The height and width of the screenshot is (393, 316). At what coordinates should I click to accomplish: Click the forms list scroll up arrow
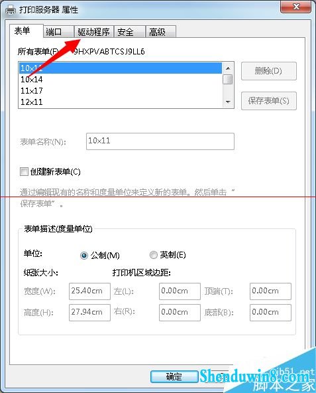point(228,68)
